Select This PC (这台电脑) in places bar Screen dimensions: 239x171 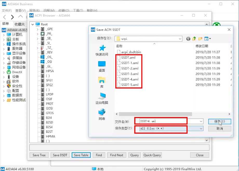coord(102,98)
